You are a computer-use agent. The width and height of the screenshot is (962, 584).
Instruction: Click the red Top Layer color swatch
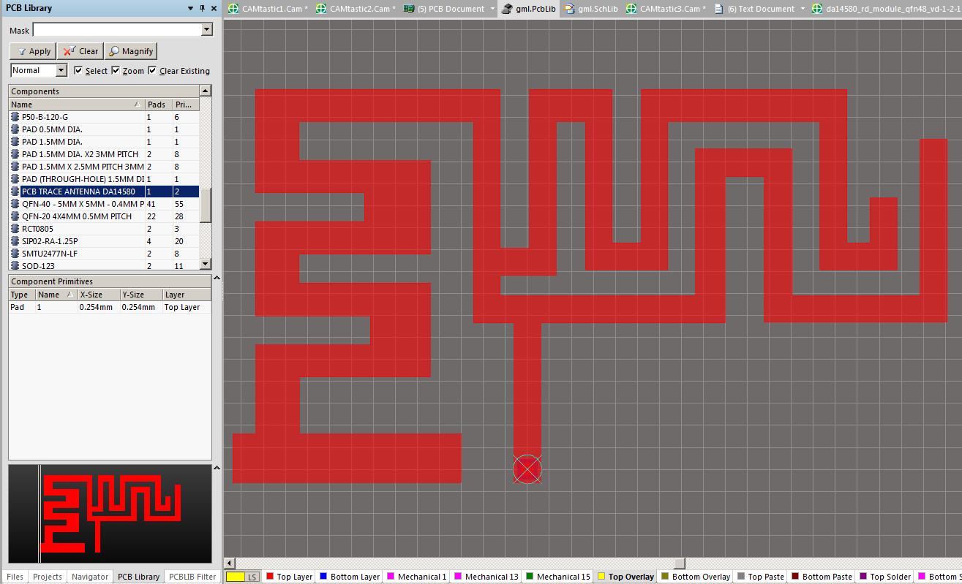pos(269,577)
